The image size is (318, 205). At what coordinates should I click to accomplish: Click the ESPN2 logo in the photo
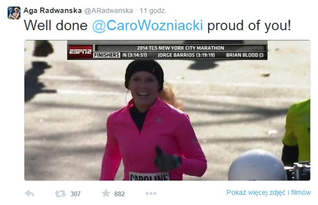tap(81, 52)
